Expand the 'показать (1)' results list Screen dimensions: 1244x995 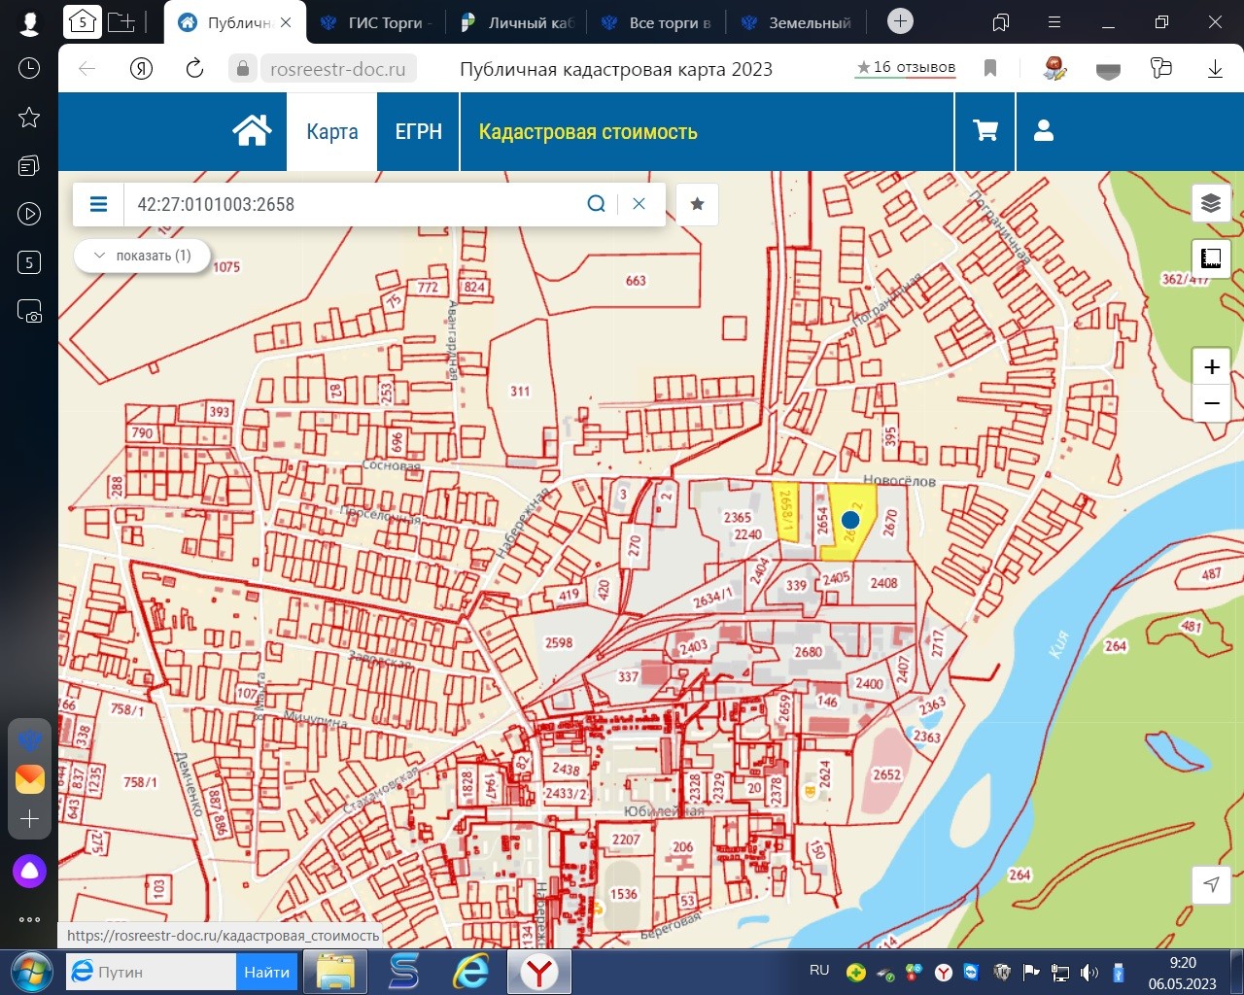[x=142, y=256]
